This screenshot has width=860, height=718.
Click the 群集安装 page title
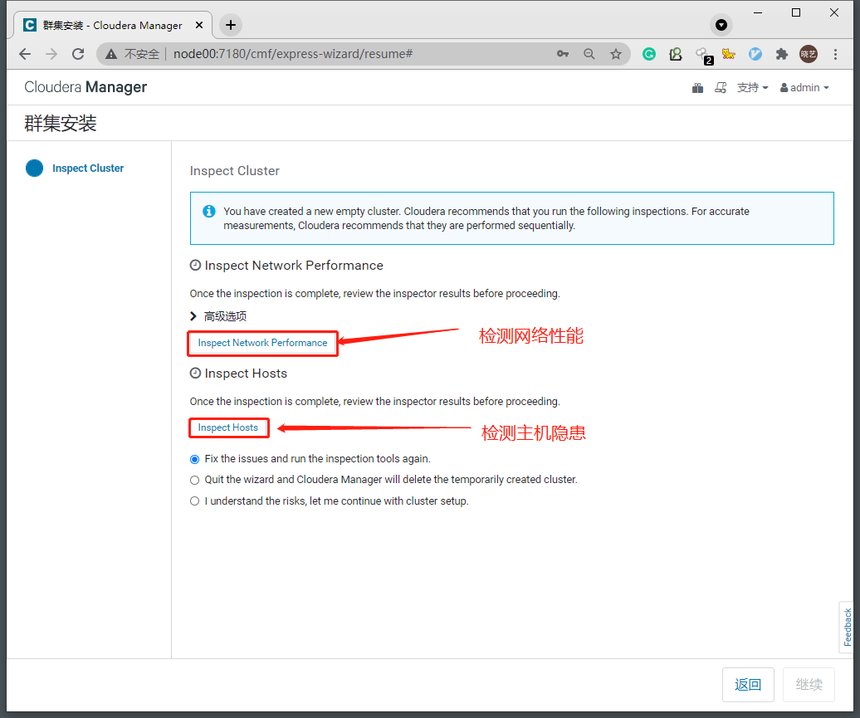coord(61,124)
